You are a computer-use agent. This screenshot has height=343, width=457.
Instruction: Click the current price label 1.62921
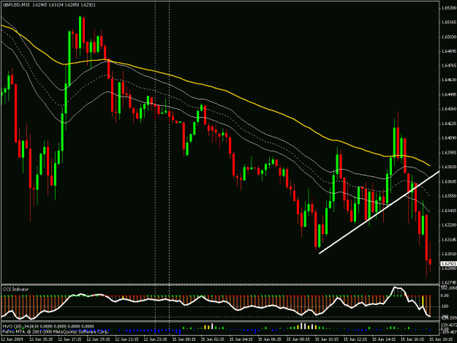[448, 263]
